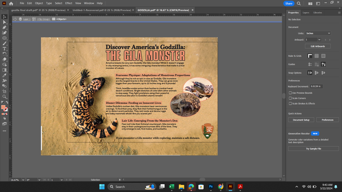
Task: Open rotation angle dropdown in status bar
Action: [x=39, y=180]
